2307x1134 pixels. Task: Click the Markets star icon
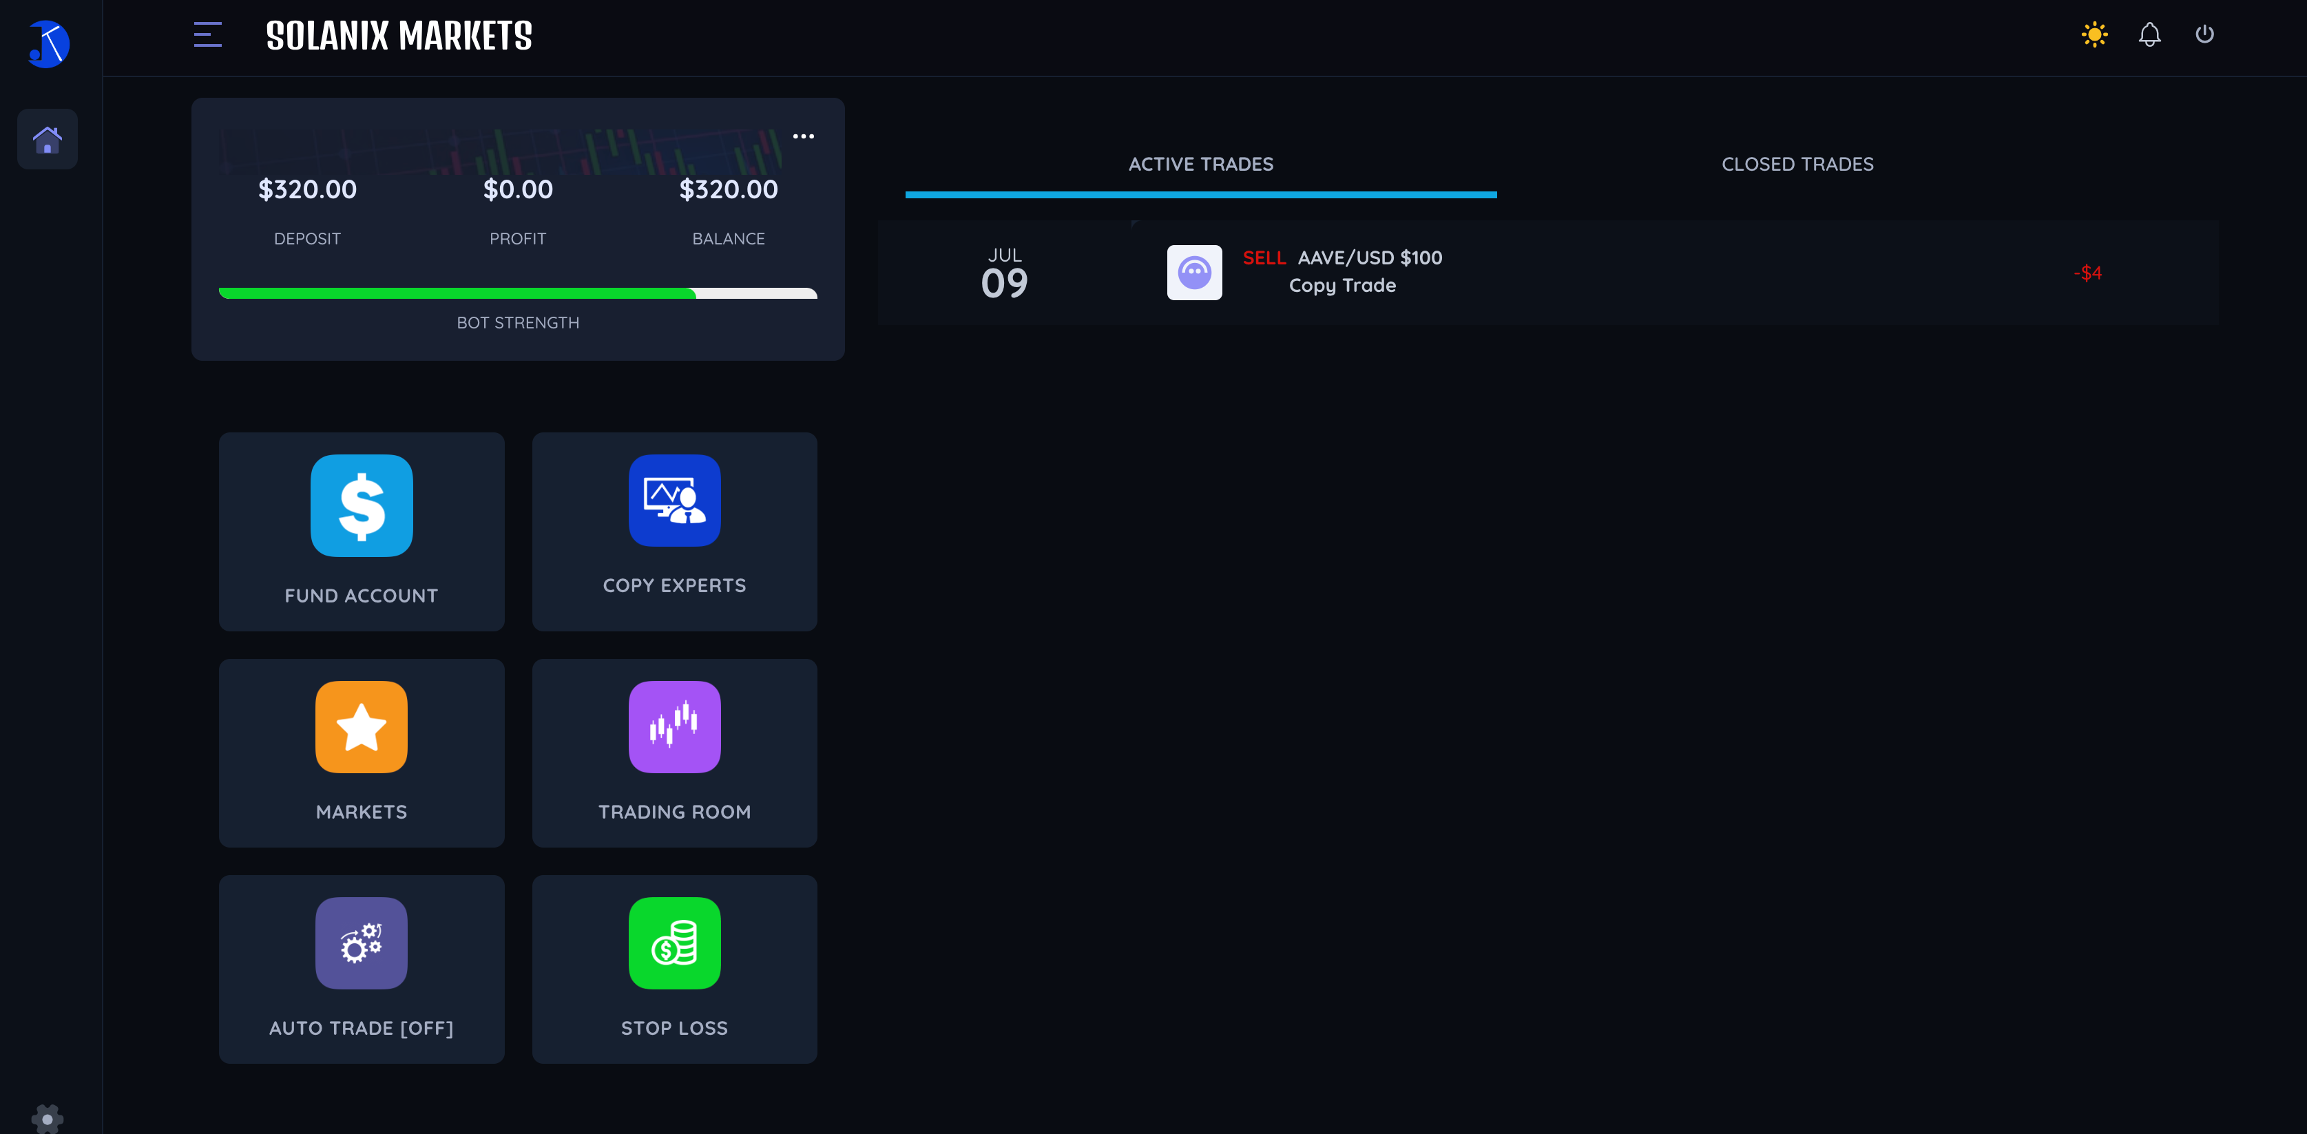(x=361, y=726)
